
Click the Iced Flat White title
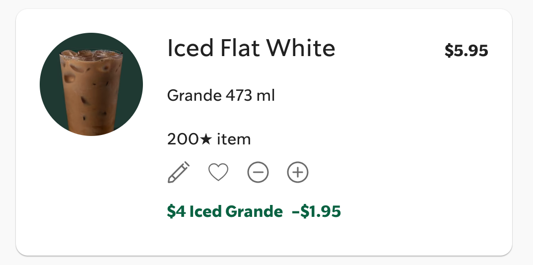click(251, 48)
